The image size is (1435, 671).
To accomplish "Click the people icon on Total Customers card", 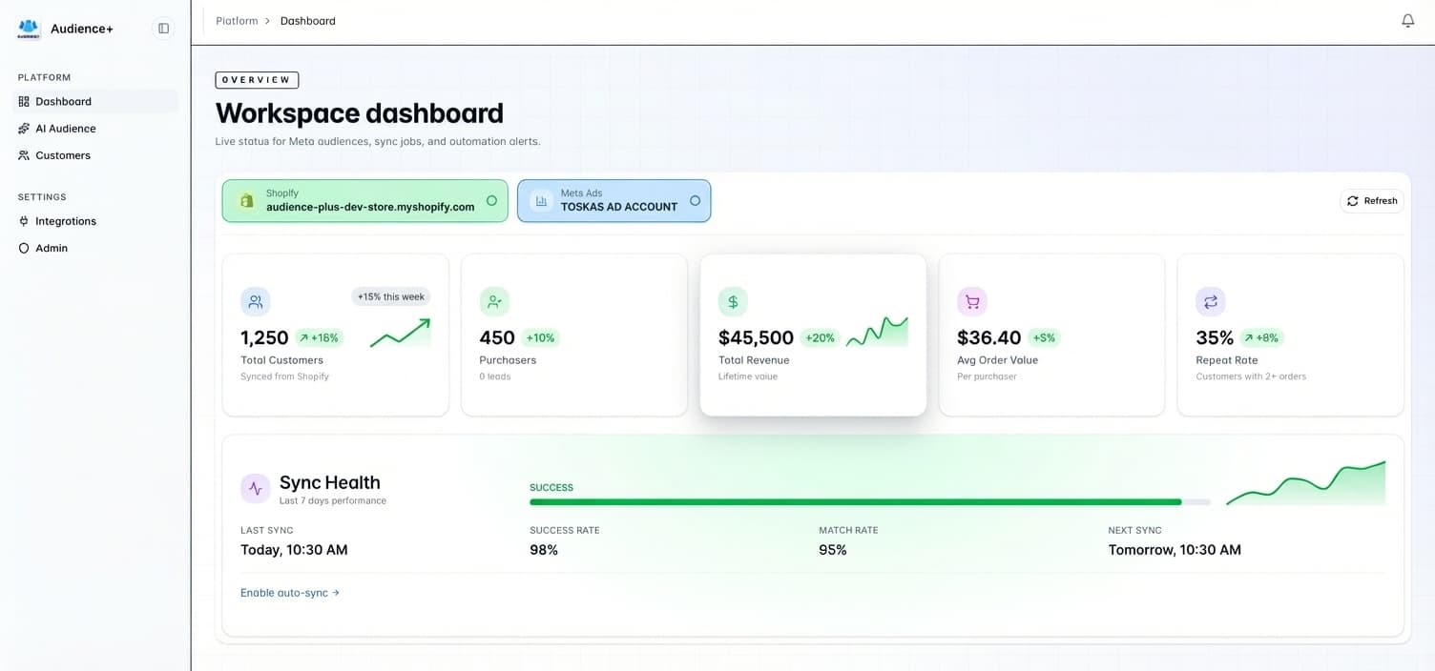I will point(255,301).
